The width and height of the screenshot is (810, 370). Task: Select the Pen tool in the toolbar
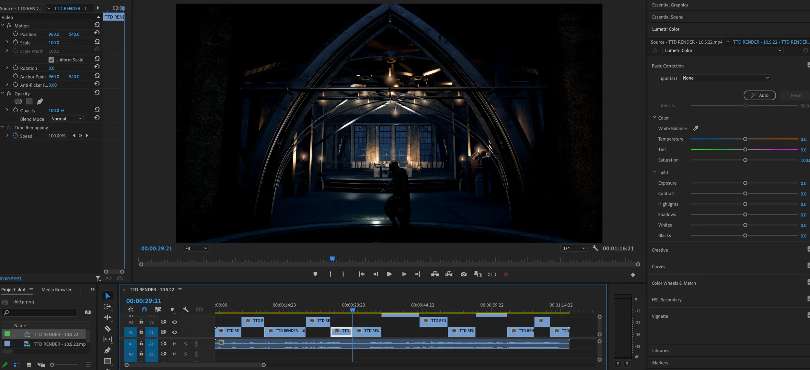pos(108,350)
